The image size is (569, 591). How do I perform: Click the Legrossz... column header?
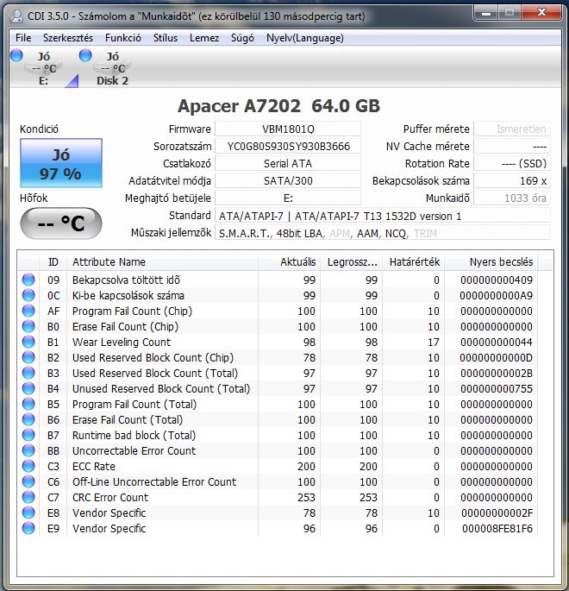[352, 262]
